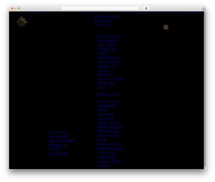Open the Soft Nei Gong program
This screenshot has width=215, height=182.
click(x=109, y=36)
